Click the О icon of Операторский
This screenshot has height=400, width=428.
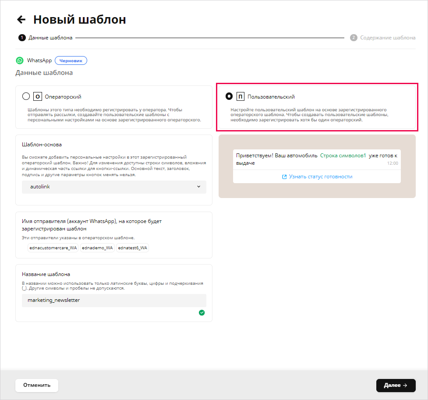(x=38, y=97)
